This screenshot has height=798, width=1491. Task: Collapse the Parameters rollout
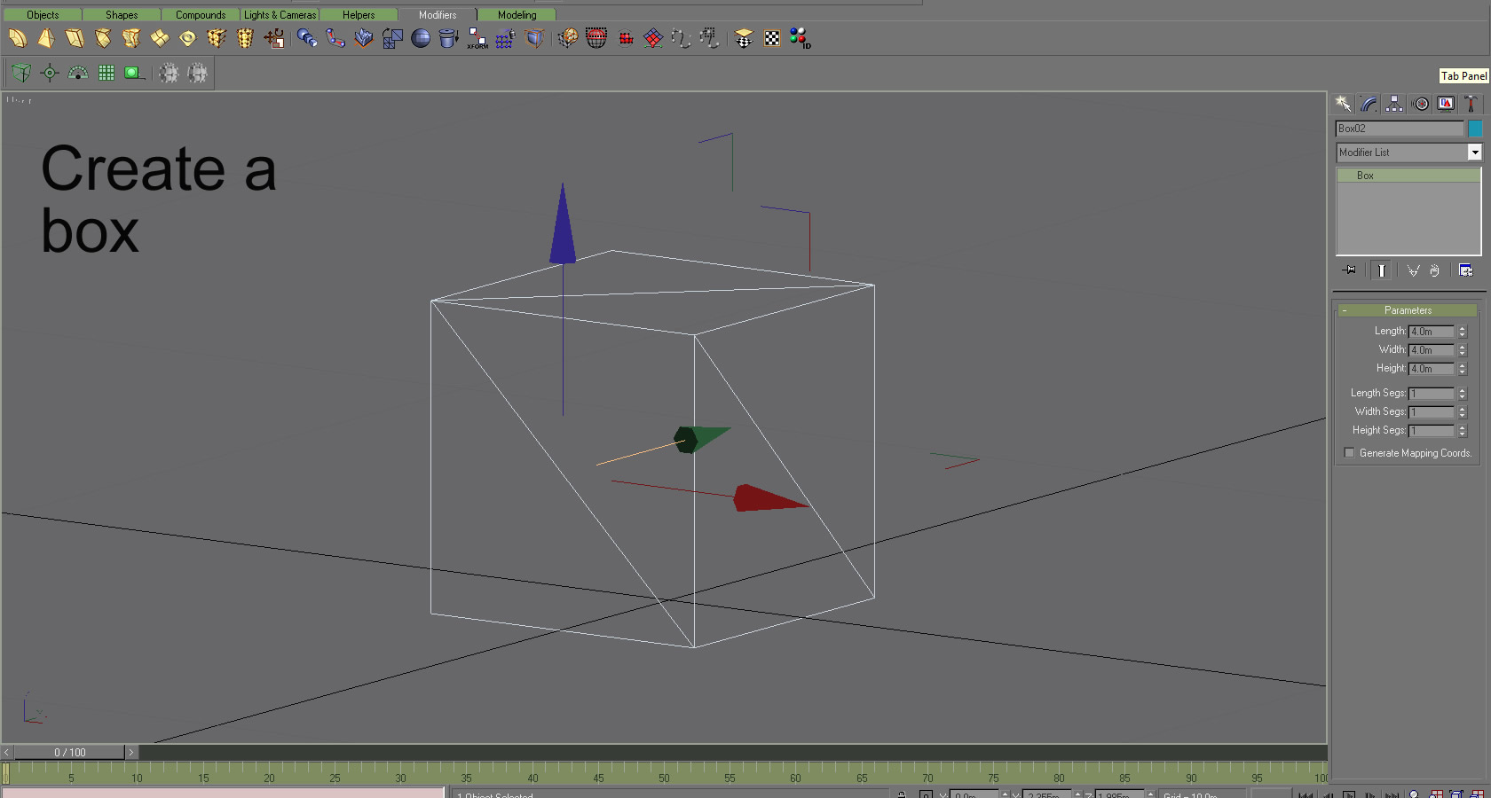coord(1408,310)
